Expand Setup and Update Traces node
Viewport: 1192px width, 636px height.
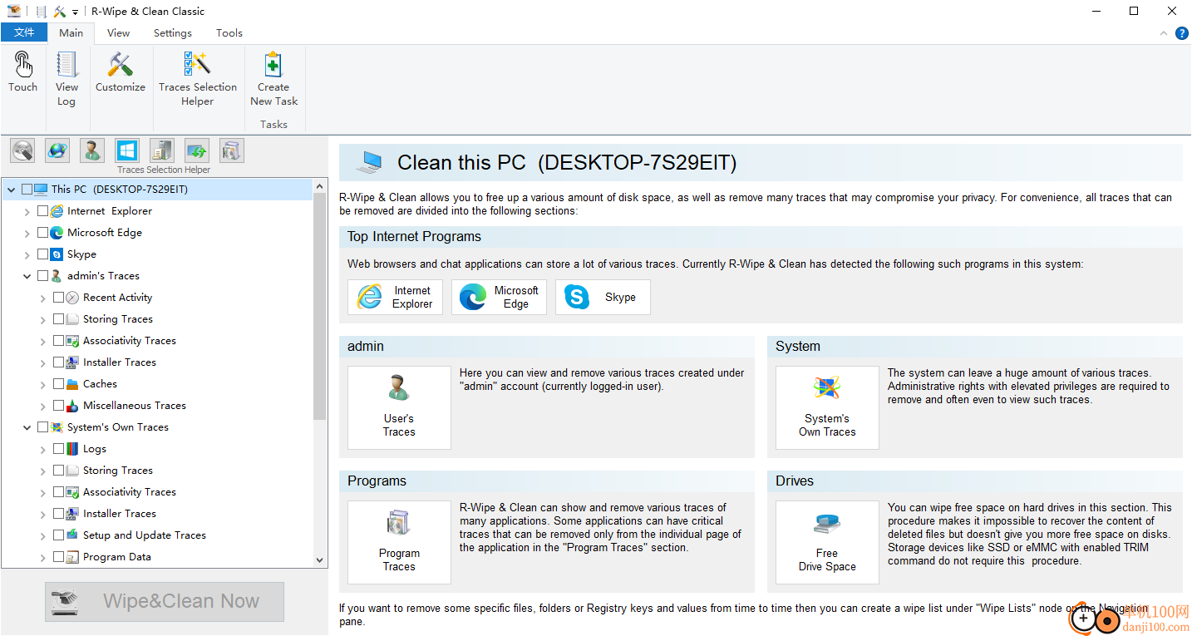[43, 535]
